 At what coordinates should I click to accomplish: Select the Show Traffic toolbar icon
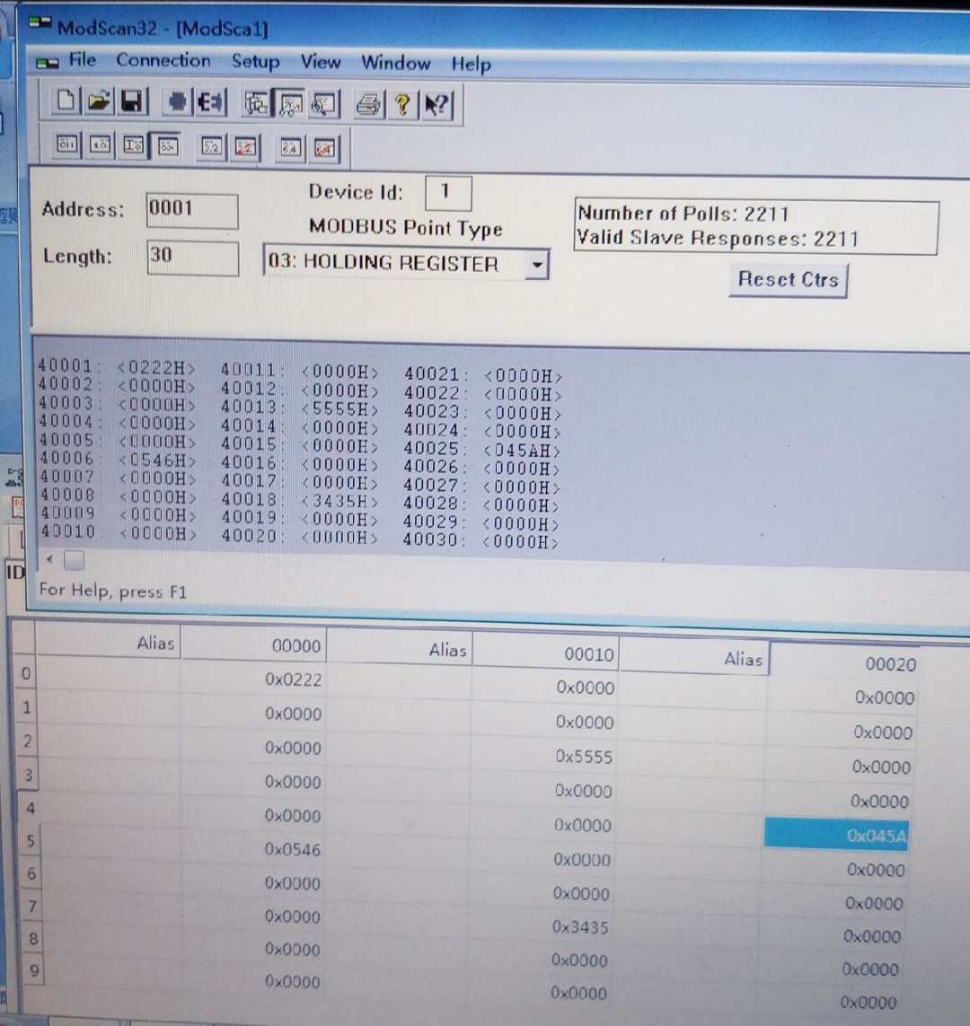tap(323, 105)
